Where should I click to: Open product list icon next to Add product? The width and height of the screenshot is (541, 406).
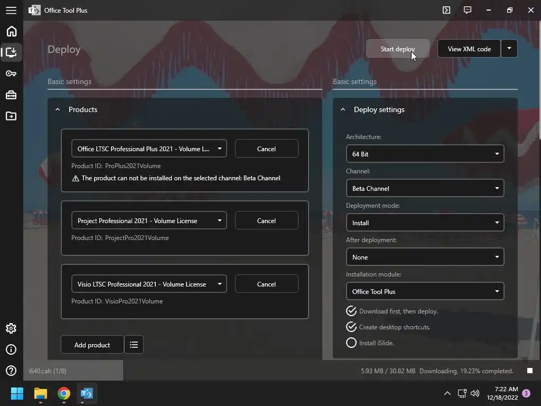134,345
